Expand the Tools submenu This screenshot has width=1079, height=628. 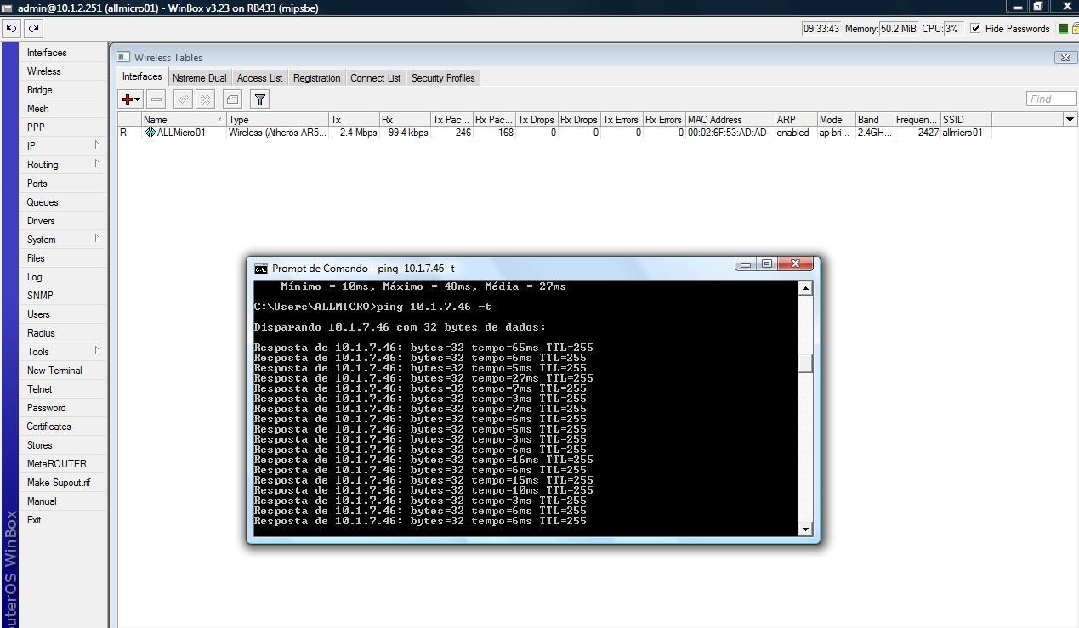pyautogui.click(x=64, y=352)
